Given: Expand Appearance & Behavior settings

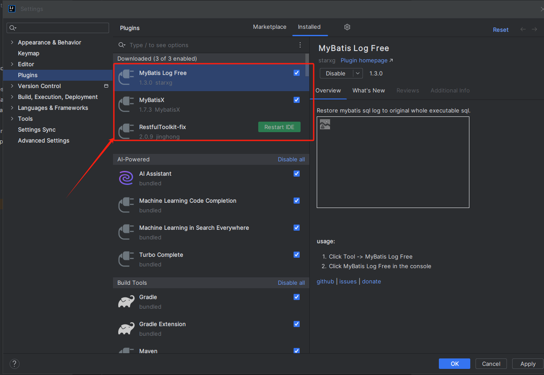Looking at the screenshot, I should tap(12, 42).
